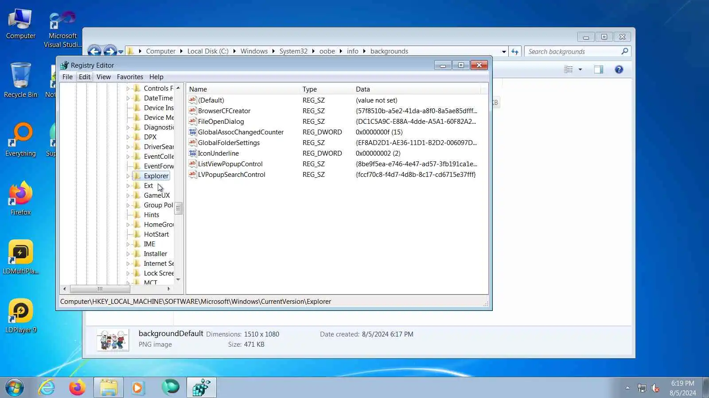
Task: Navigate to System32 in the Explorer breadcrumb
Action: 293,51
